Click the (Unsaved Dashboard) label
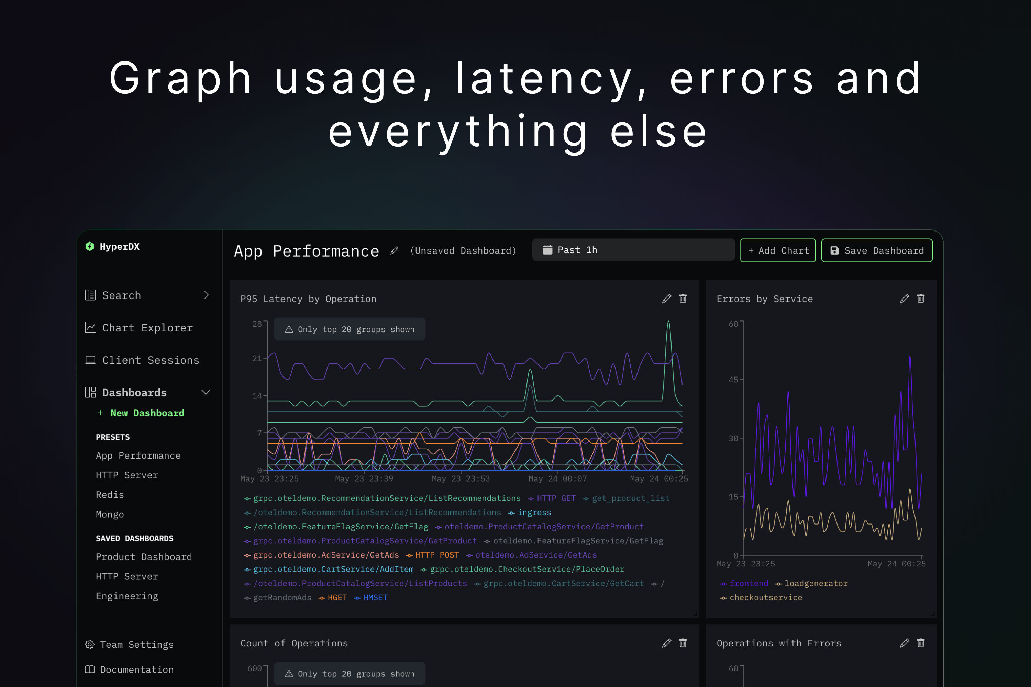1031x687 pixels. pos(463,251)
